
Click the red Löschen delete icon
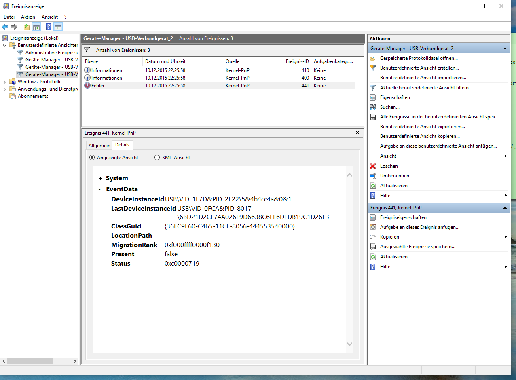click(373, 166)
